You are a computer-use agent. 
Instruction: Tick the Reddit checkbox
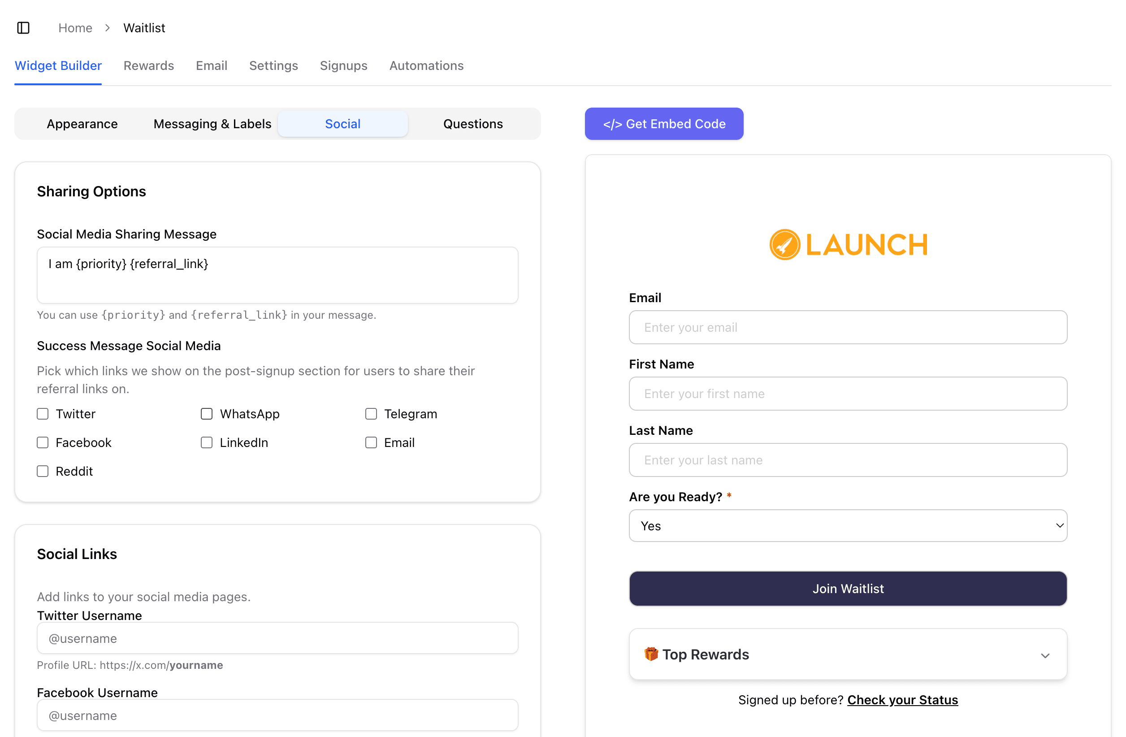pyautogui.click(x=43, y=471)
